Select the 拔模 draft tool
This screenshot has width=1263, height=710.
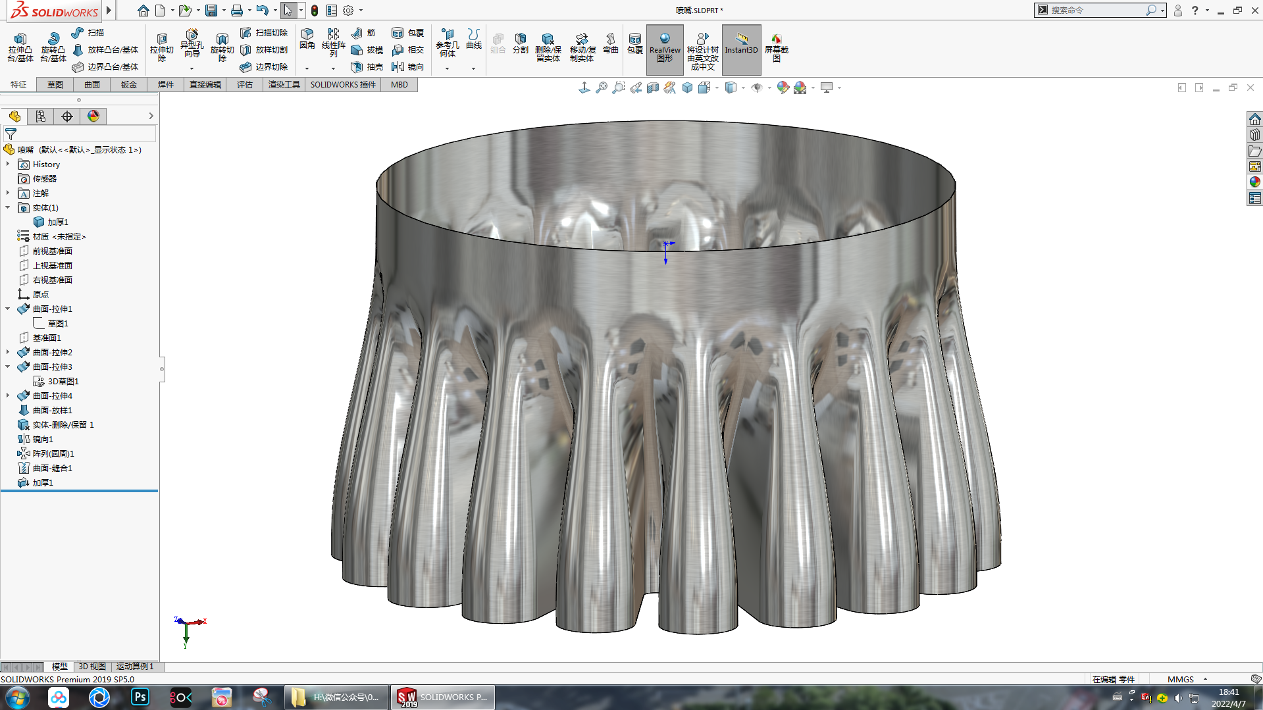click(367, 49)
